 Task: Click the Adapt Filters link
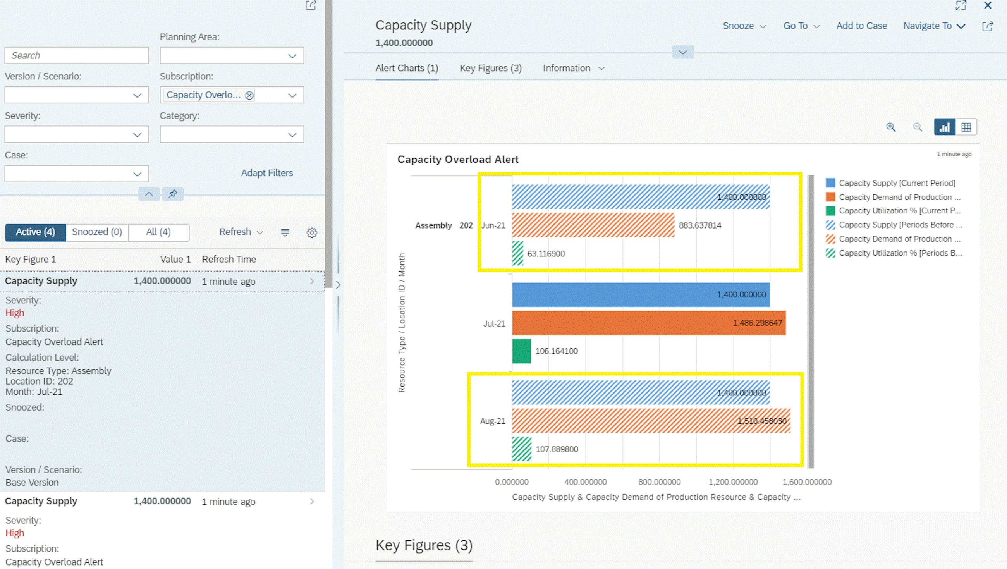(266, 173)
